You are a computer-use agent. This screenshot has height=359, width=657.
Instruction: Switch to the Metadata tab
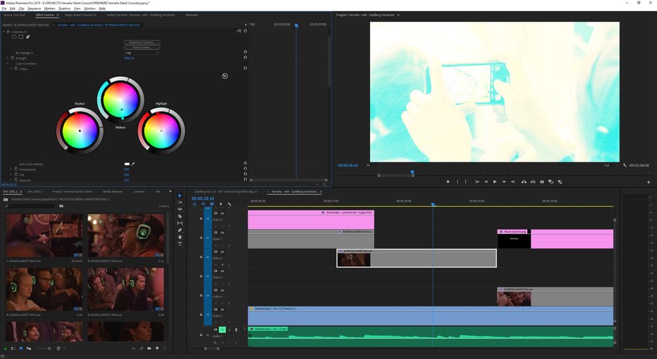tap(192, 15)
